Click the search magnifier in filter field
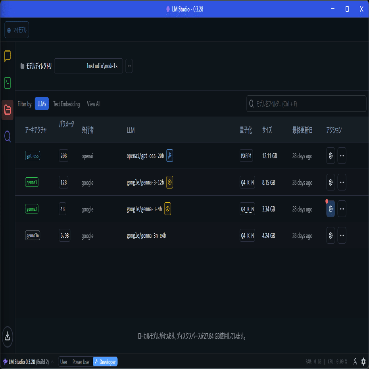Screen dimensions: 369x369 tap(251, 104)
